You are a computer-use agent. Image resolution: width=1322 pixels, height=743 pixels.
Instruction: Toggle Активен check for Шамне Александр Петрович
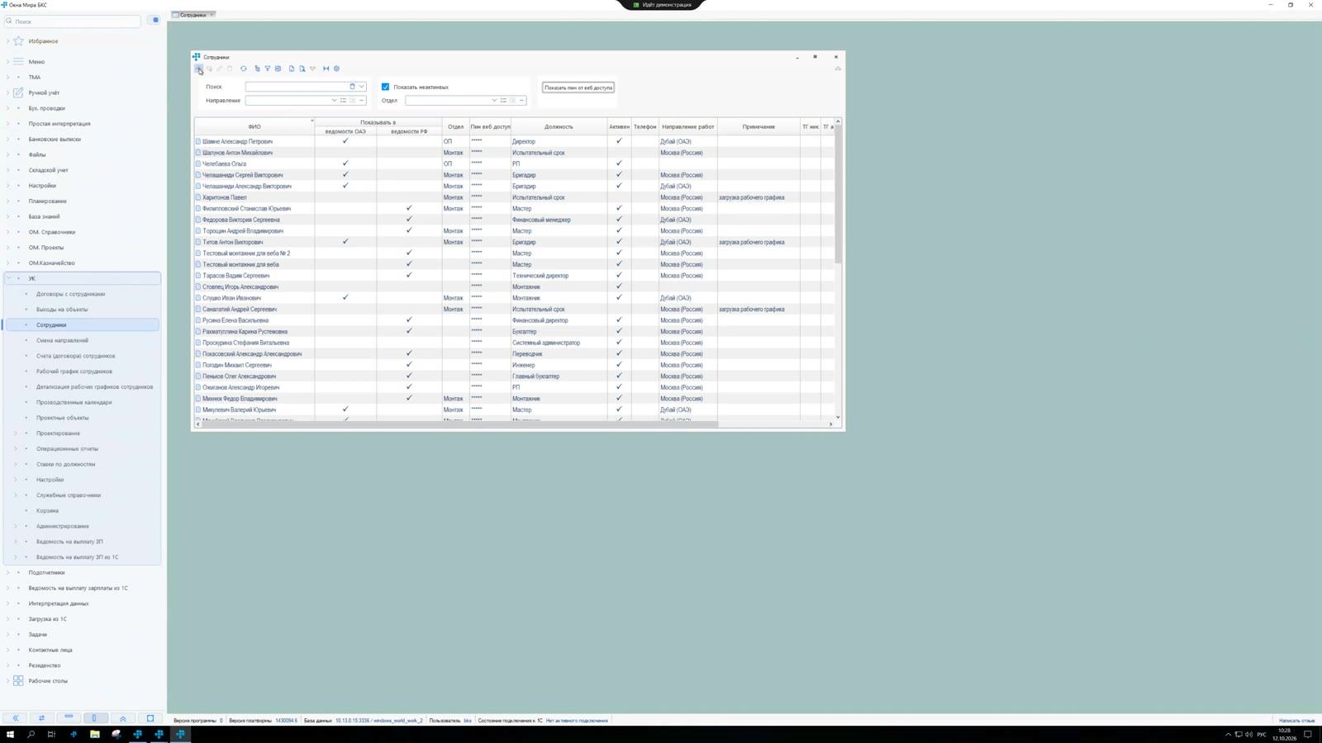tap(619, 141)
